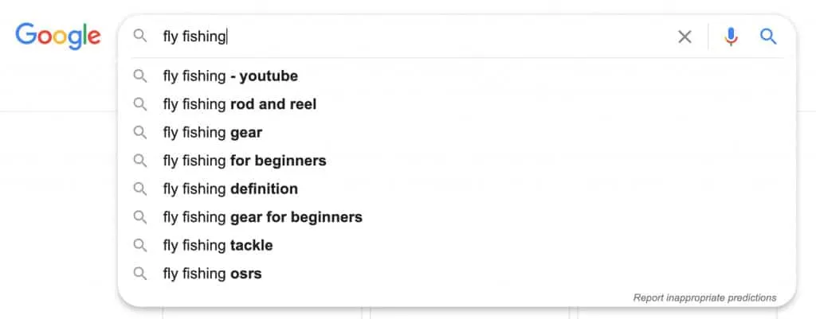Choose 'fly fishing gear for beginners' suggestion
This screenshot has height=319, width=816.
[x=457, y=216]
